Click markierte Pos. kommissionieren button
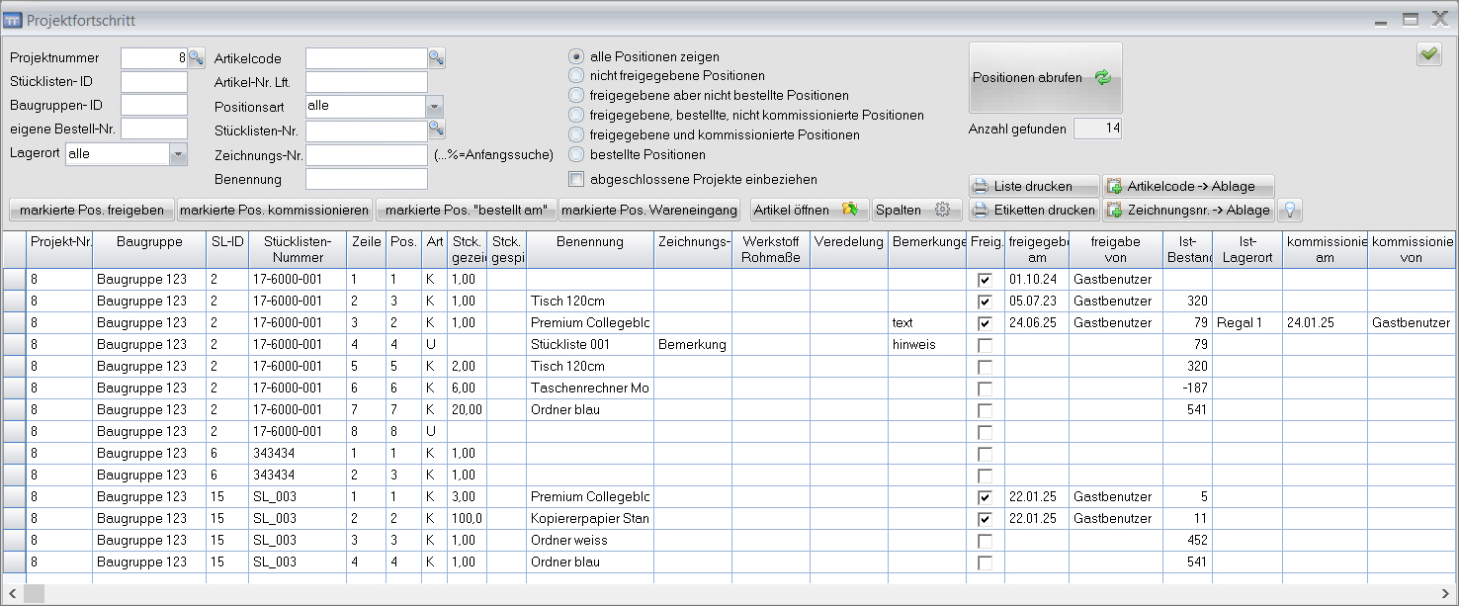The height and width of the screenshot is (606, 1459). tap(275, 210)
